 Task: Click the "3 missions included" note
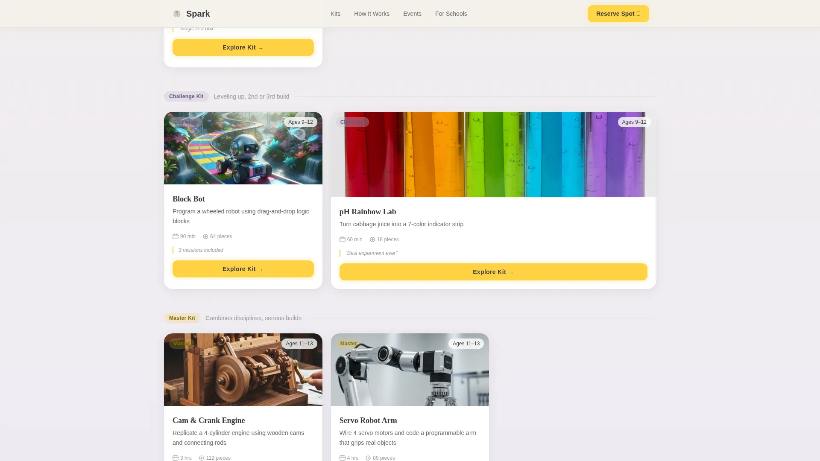click(x=201, y=250)
